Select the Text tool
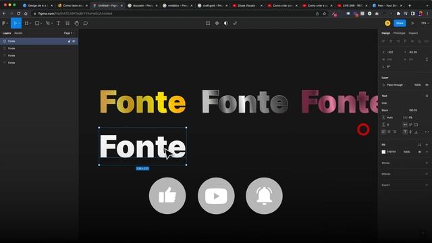432x243 pixels. pos(59,24)
